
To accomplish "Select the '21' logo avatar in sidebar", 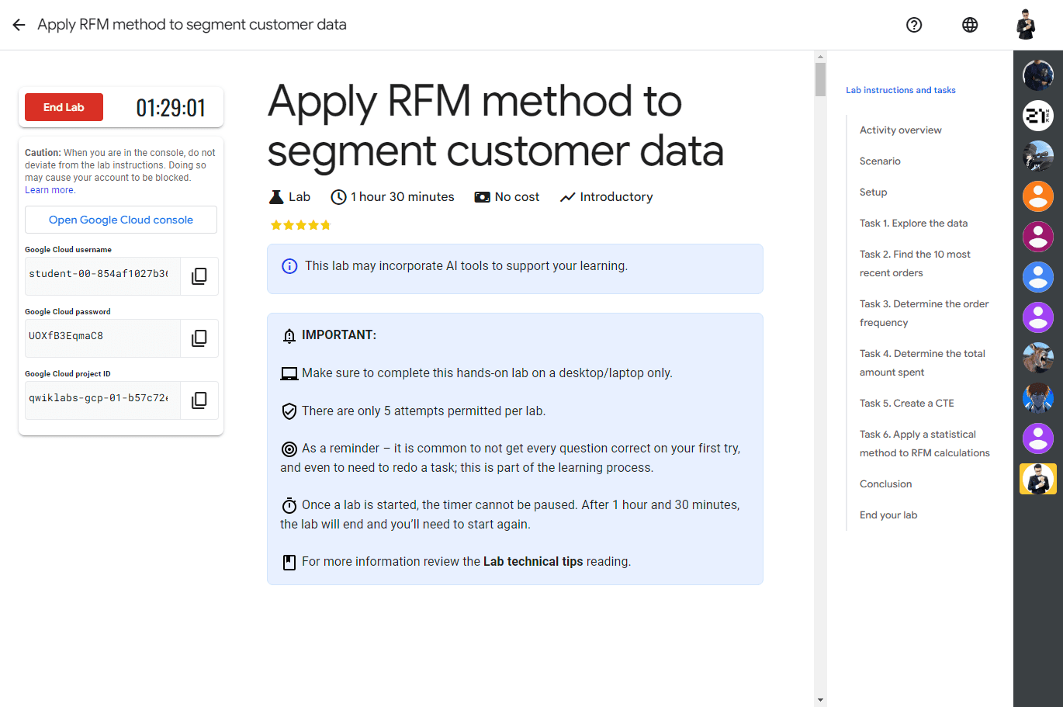I will point(1037,116).
